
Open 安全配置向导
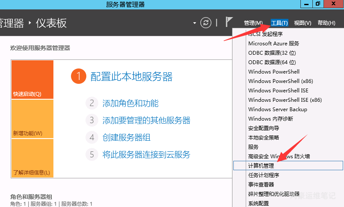[264, 128]
